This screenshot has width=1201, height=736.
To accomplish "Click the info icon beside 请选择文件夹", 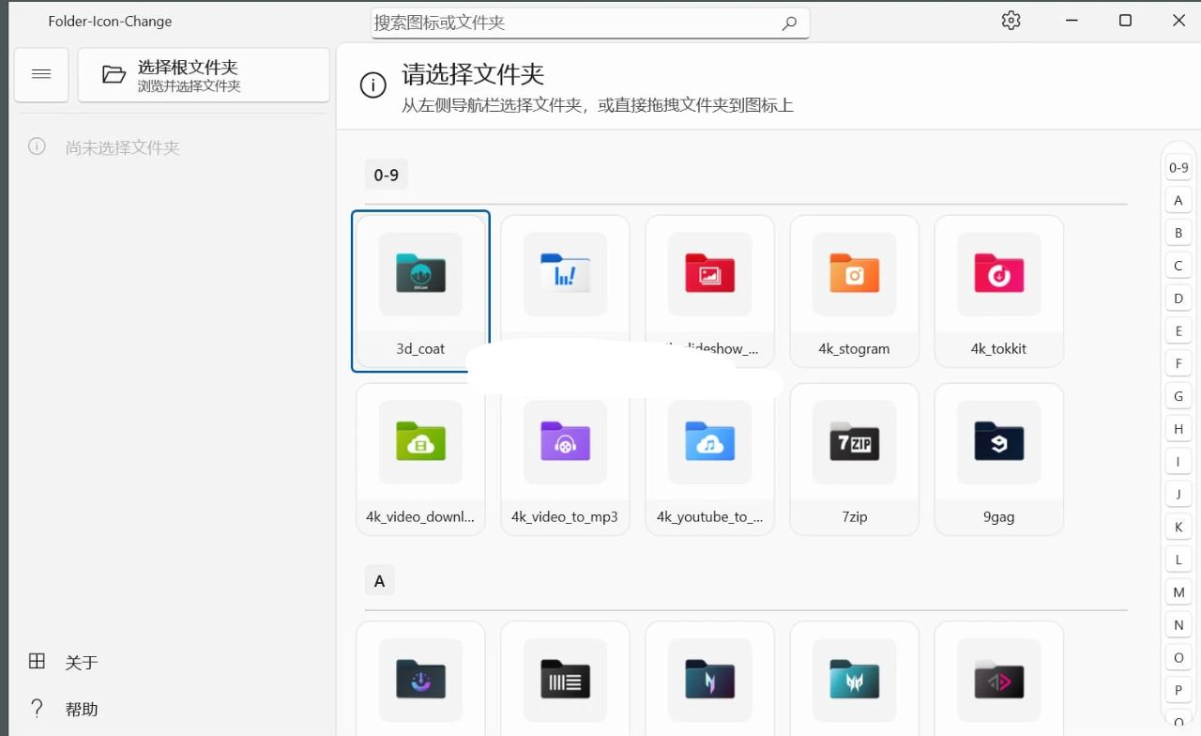I will pyautogui.click(x=372, y=84).
